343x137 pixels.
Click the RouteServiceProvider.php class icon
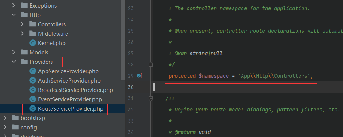click(x=32, y=109)
